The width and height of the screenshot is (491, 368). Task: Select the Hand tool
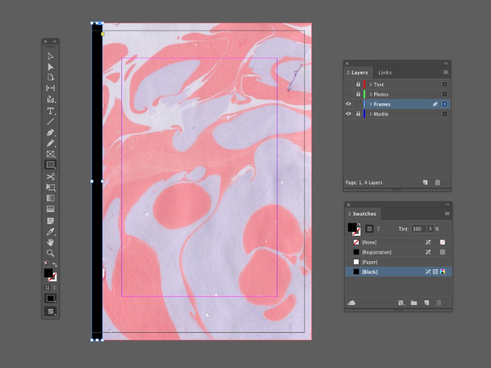pyautogui.click(x=50, y=241)
